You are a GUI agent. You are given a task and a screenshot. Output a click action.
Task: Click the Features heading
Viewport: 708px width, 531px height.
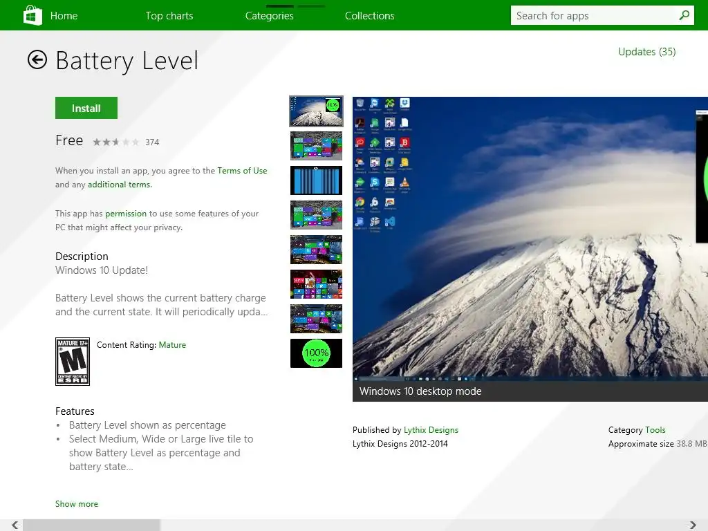tap(75, 411)
